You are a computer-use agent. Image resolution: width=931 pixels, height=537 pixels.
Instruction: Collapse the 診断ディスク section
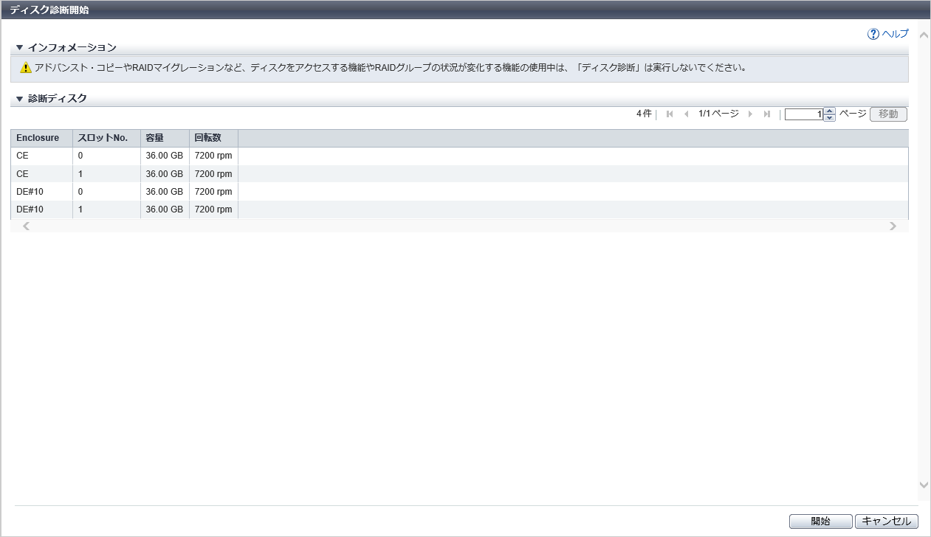[20, 99]
